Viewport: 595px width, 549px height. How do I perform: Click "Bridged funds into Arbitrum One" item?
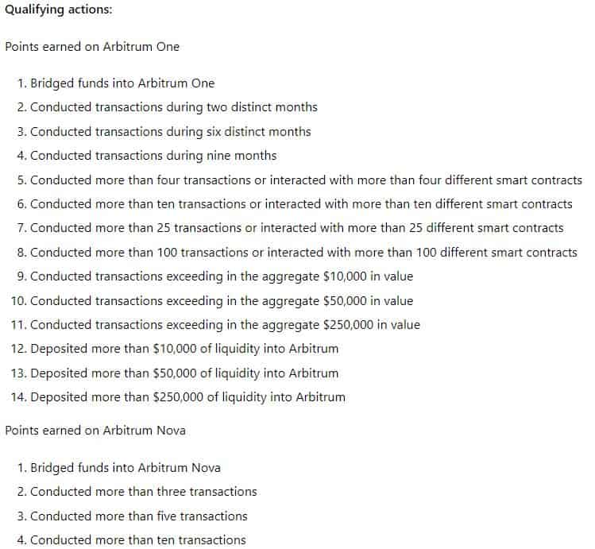[x=122, y=83]
